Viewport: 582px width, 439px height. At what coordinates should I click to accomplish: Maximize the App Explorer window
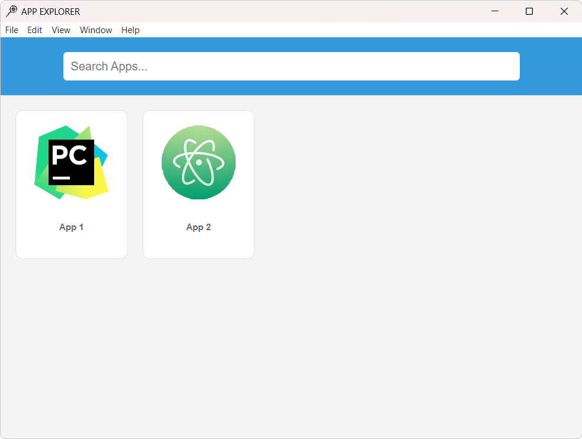tap(529, 11)
